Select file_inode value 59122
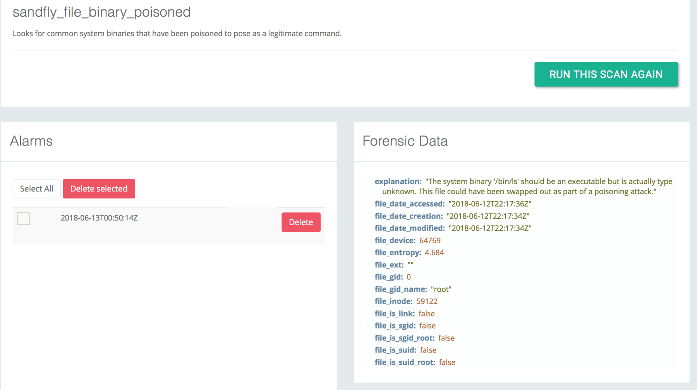This screenshot has height=390, width=697. click(427, 301)
